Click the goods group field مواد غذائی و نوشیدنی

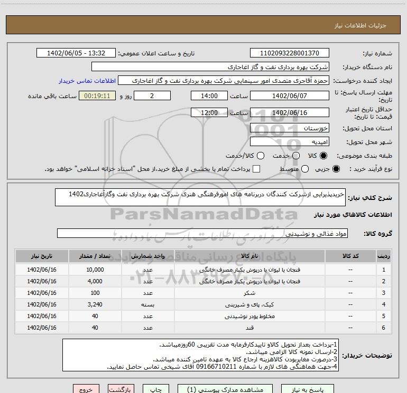pyautogui.click(x=202, y=233)
